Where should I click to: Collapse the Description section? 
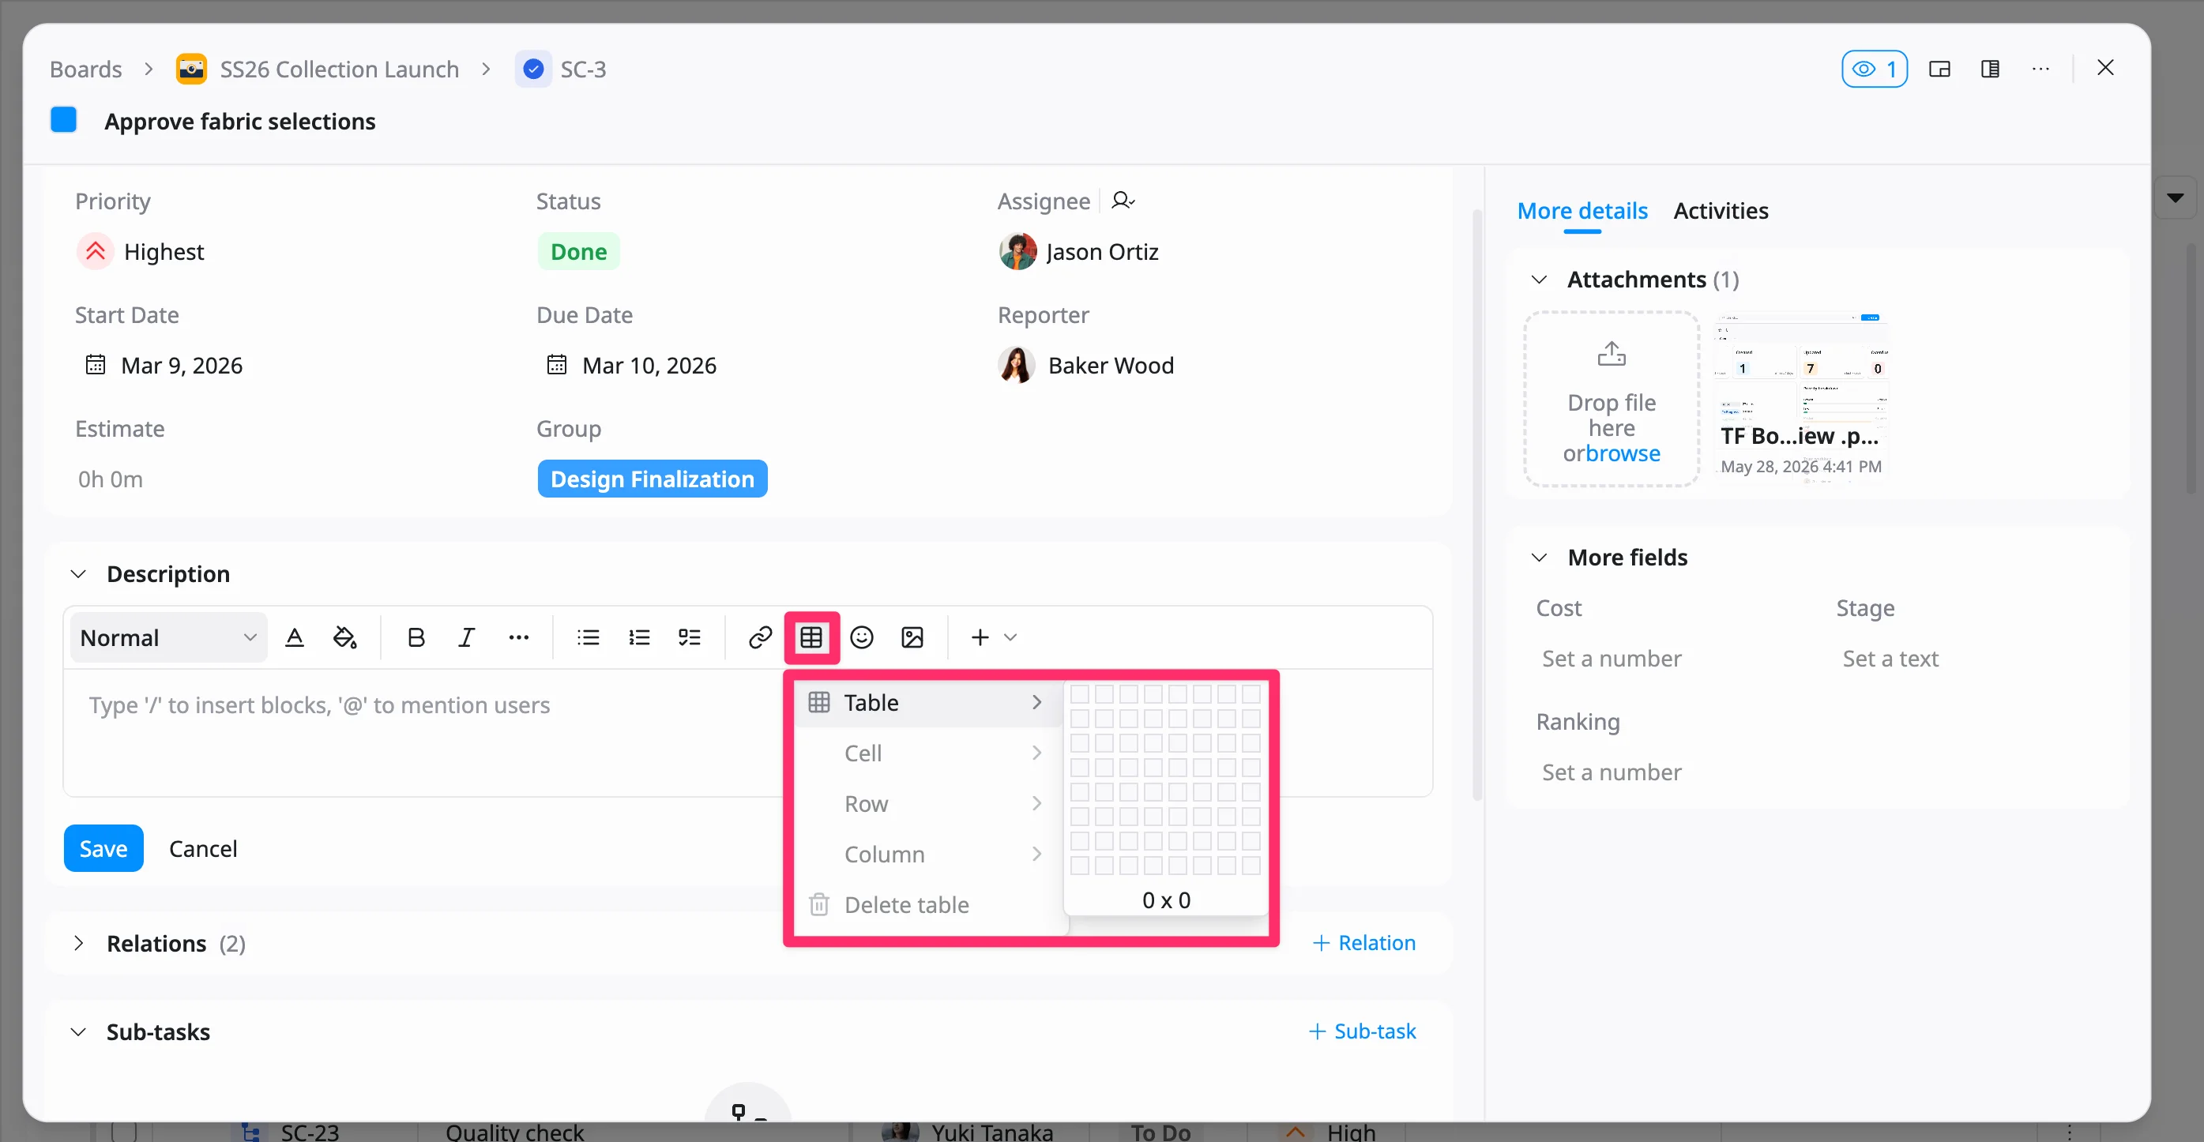coord(78,574)
